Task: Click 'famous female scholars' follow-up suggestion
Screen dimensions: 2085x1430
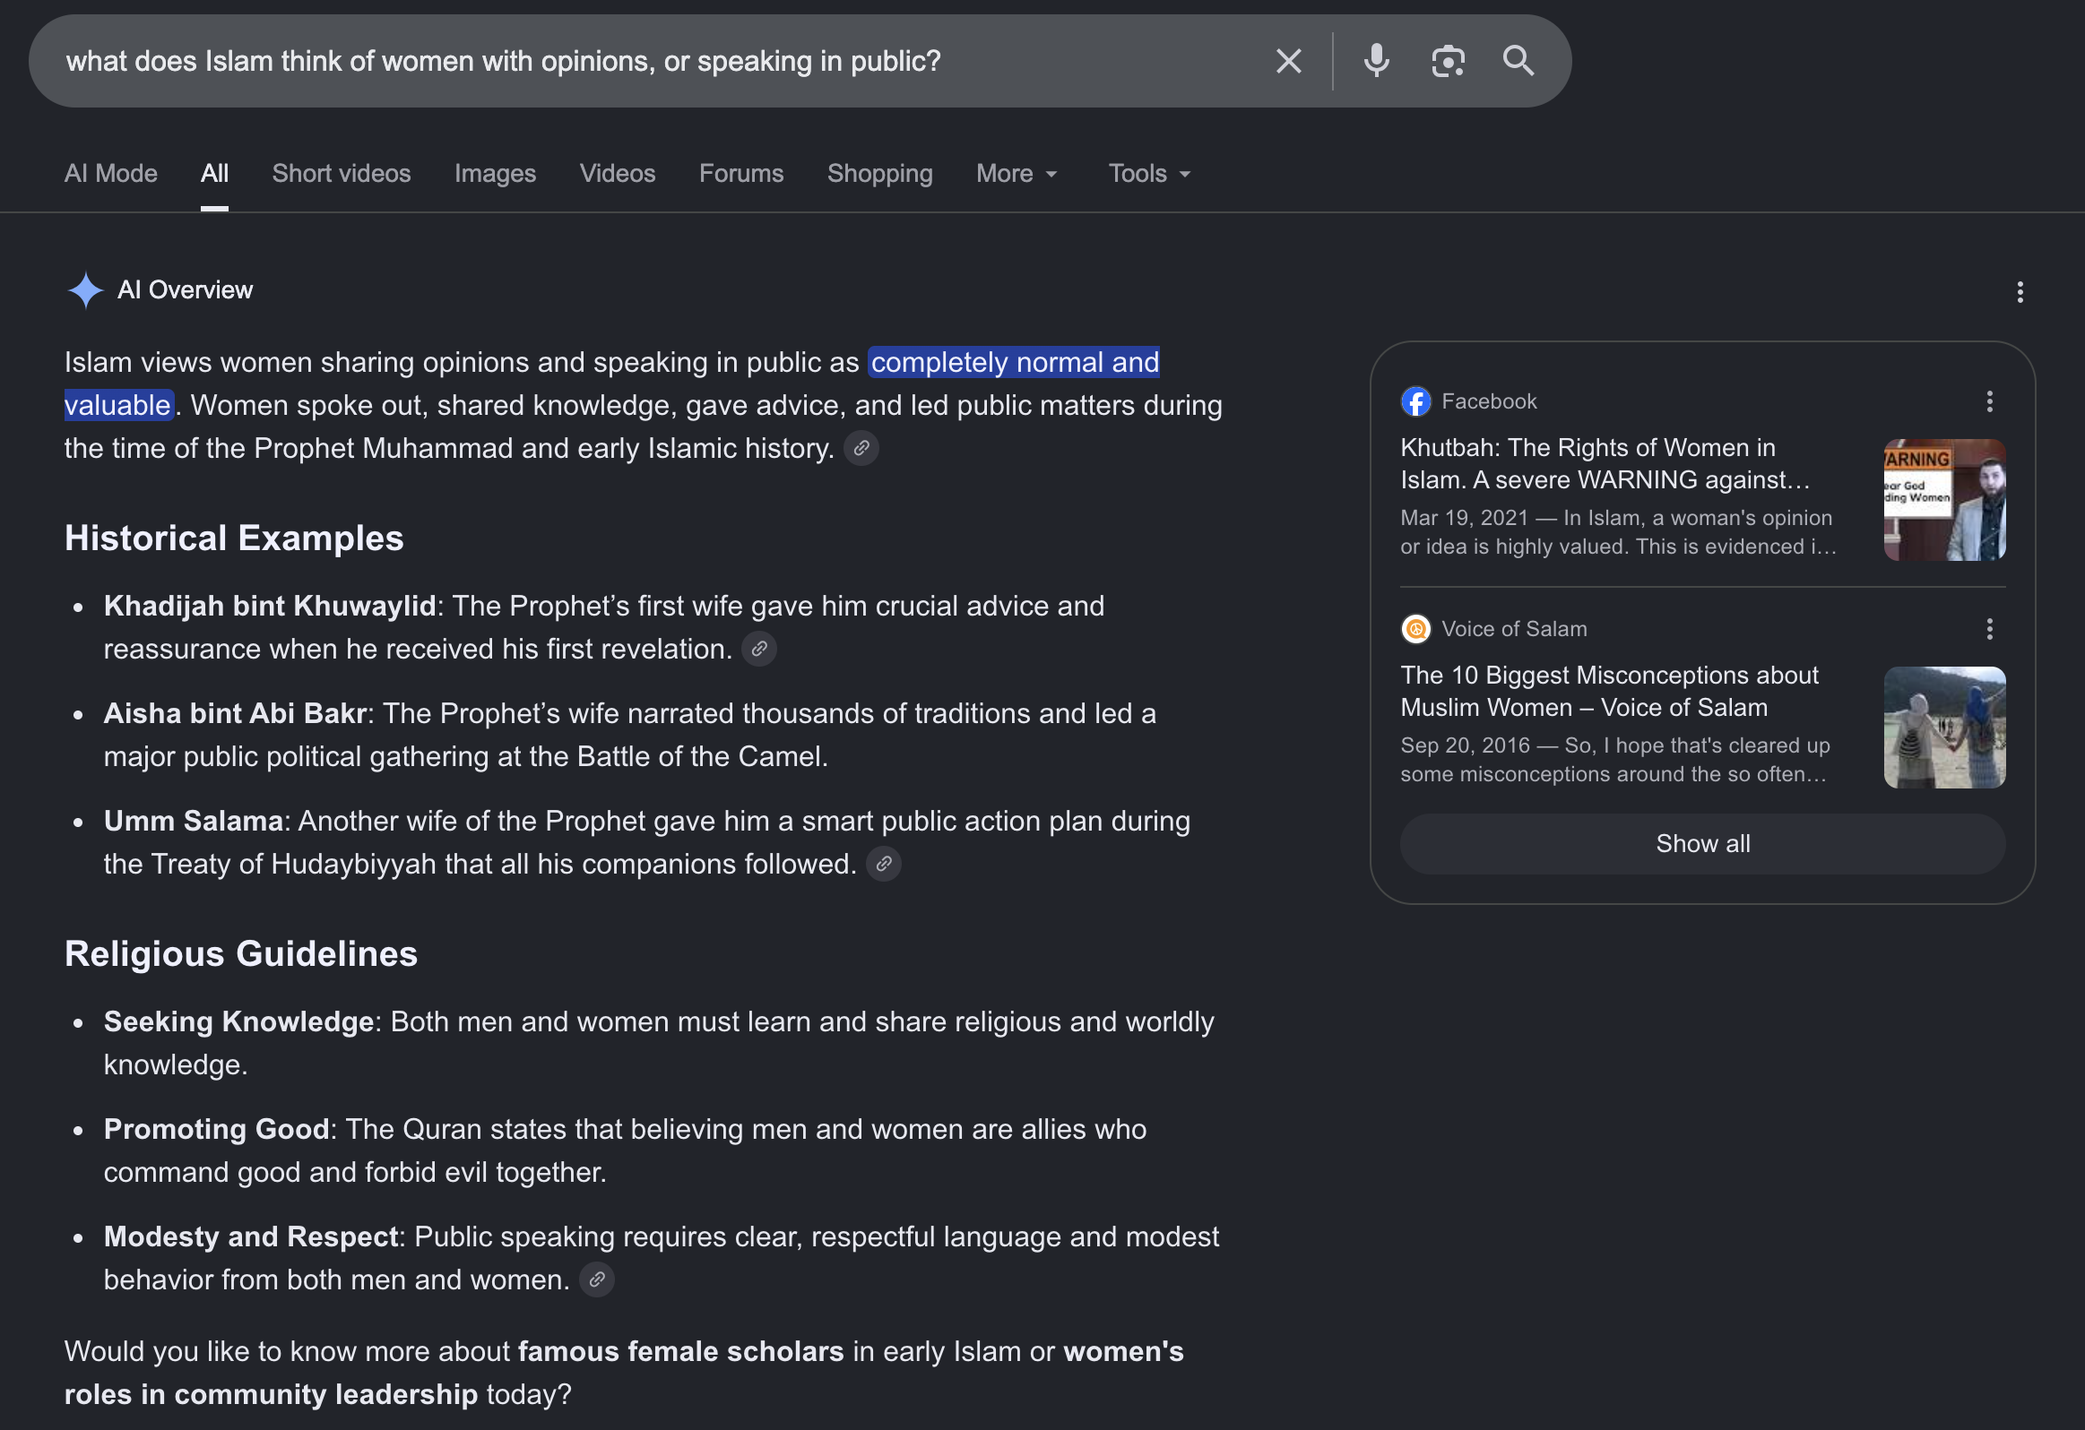Action: coord(681,1352)
